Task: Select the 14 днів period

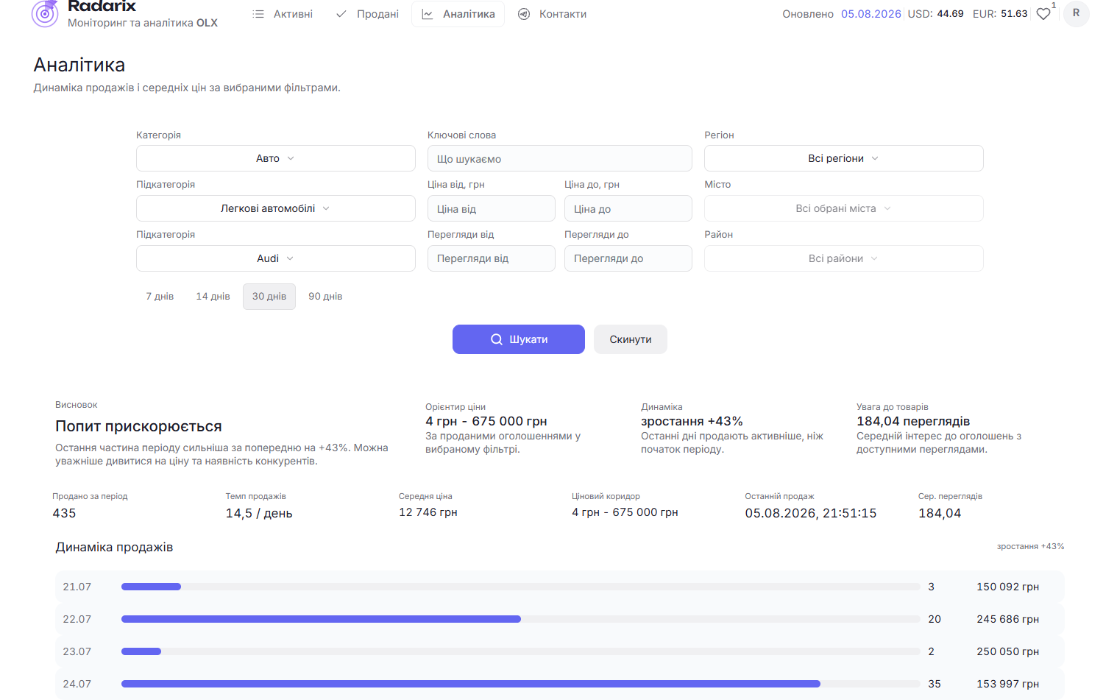Action: click(x=213, y=297)
